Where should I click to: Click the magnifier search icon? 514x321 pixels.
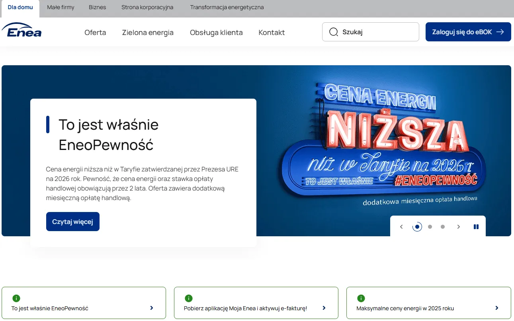tap(334, 32)
